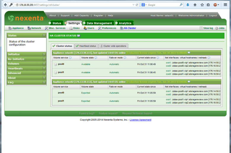Open the License Agreement link
The height and width of the screenshot is (153, 231).
click(140, 120)
